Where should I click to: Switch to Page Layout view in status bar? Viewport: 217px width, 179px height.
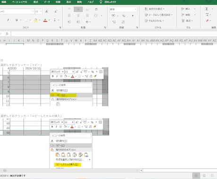(204, 175)
